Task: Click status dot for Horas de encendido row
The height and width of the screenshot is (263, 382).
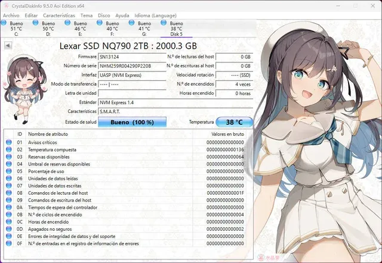Action: click(9, 222)
